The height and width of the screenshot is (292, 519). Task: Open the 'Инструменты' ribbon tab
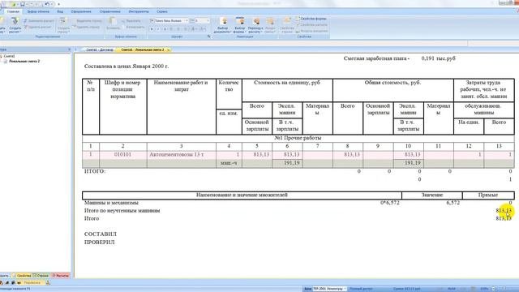pos(139,11)
